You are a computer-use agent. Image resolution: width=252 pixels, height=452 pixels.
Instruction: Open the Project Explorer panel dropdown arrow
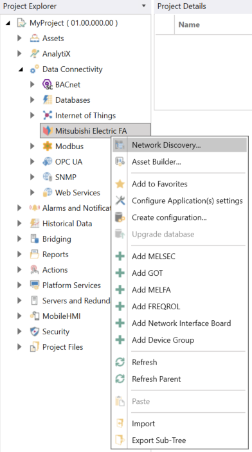[x=144, y=6]
